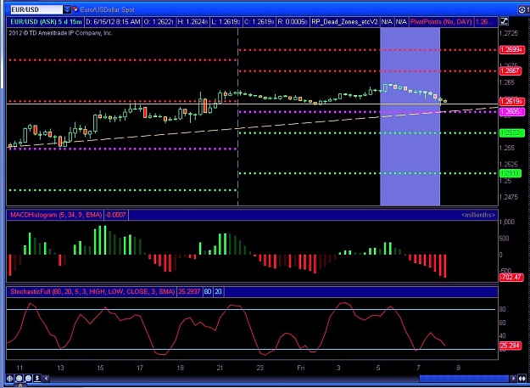This screenshot has width=530, height=388.
Task: Click the O: 1.2622 open value
Action: point(159,22)
